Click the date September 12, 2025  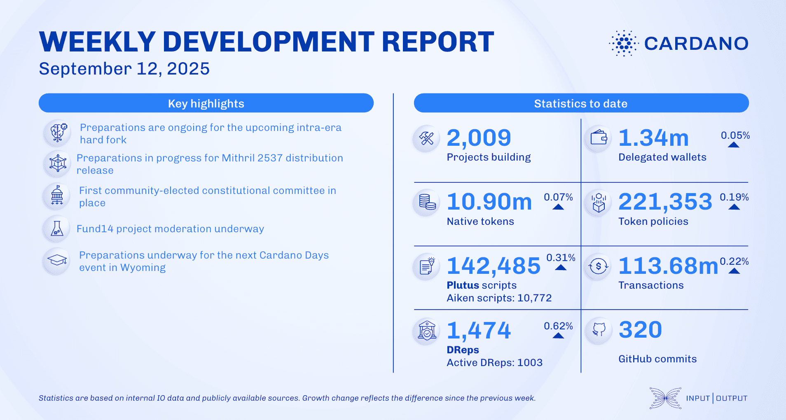[x=124, y=69]
